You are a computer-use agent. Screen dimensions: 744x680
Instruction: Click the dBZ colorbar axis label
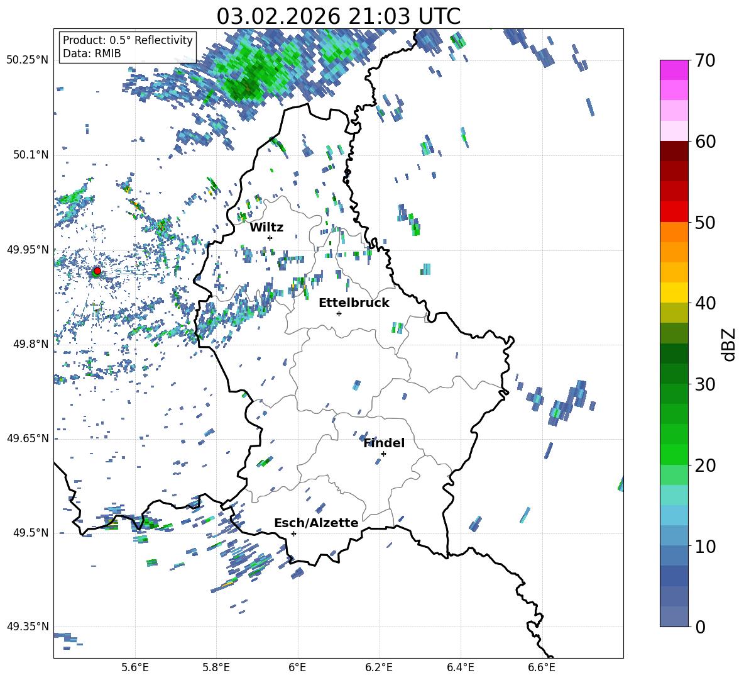tap(729, 345)
